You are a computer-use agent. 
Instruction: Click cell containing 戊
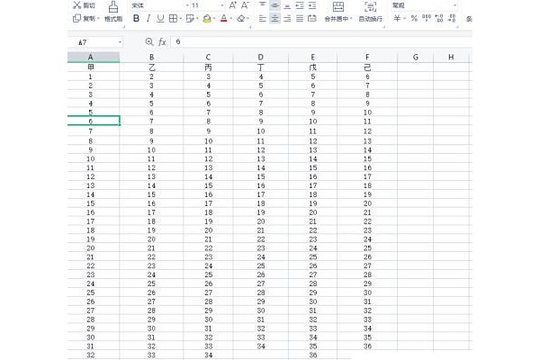point(312,67)
